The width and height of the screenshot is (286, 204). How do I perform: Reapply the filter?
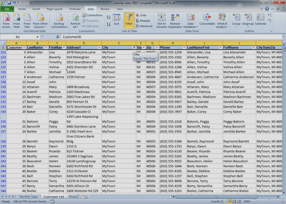pos(143,21)
